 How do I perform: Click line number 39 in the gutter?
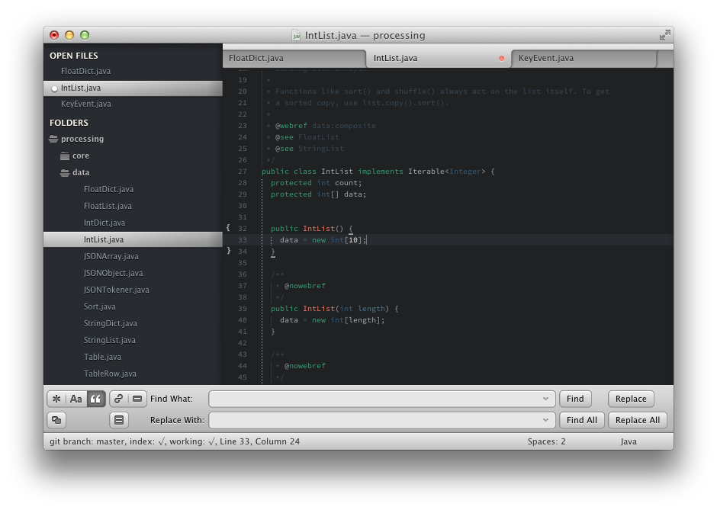(243, 309)
